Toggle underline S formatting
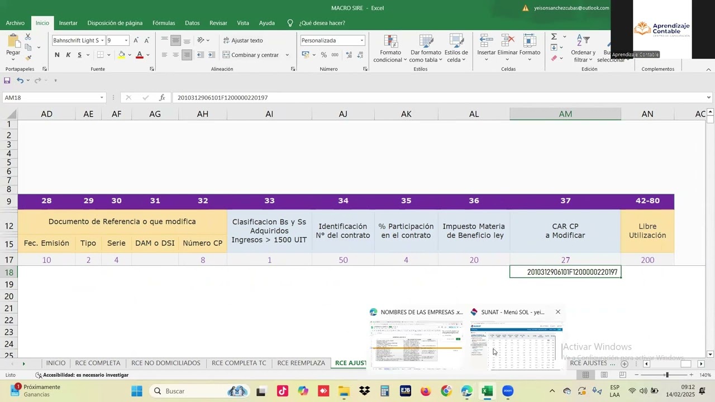The height and width of the screenshot is (402, 715). point(79,55)
